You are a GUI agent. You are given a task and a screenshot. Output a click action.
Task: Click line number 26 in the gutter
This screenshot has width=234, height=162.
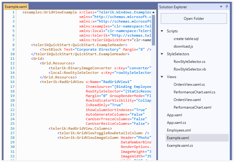tap(12, 128)
